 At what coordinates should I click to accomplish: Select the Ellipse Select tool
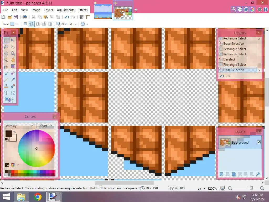pyautogui.click(x=6, y=53)
